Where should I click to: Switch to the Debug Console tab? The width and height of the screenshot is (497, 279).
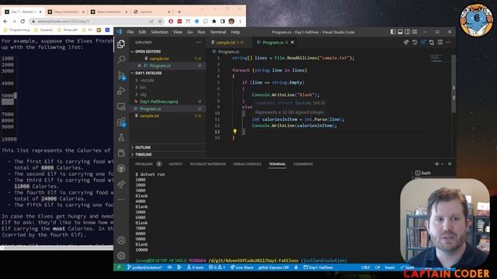coord(247,164)
